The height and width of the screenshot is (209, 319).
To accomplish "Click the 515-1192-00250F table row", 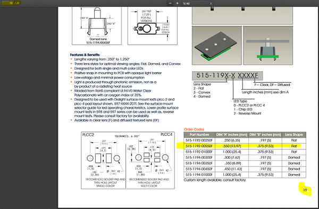I will [245, 140].
